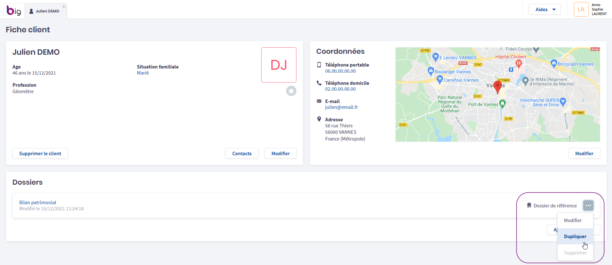Click Modifier in the Julien DEMO card
The width and height of the screenshot is (612, 265).
280,154
